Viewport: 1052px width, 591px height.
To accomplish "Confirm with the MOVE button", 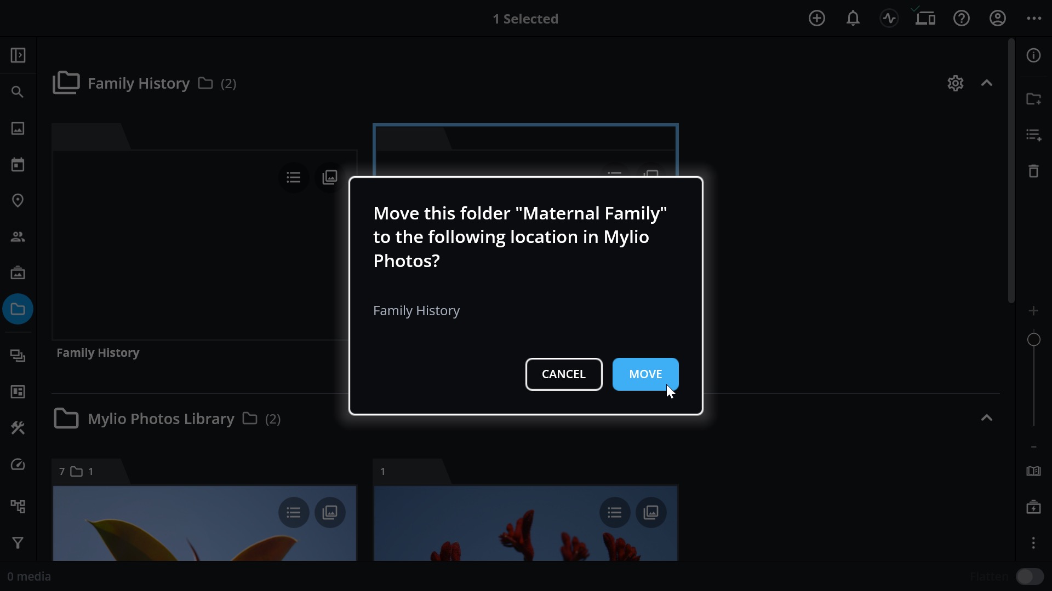I will click(x=645, y=374).
